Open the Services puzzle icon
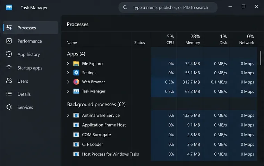Screen dimensions: 264x166 pos(9,107)
